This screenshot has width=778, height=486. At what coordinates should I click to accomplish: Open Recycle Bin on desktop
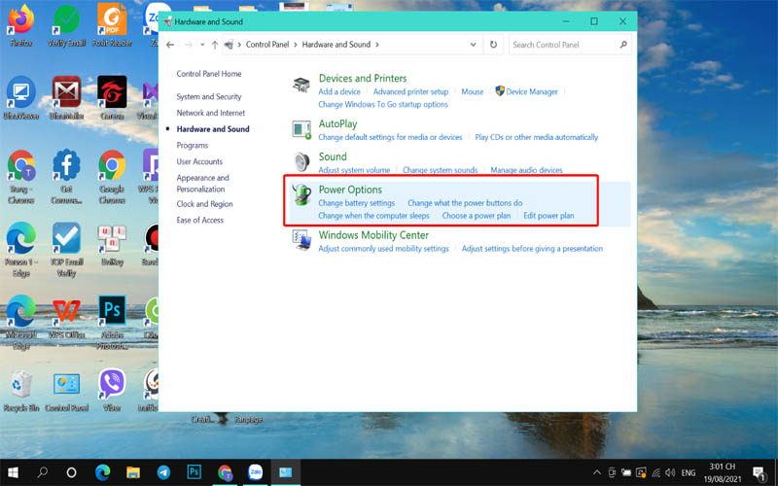tap(20, 391)
